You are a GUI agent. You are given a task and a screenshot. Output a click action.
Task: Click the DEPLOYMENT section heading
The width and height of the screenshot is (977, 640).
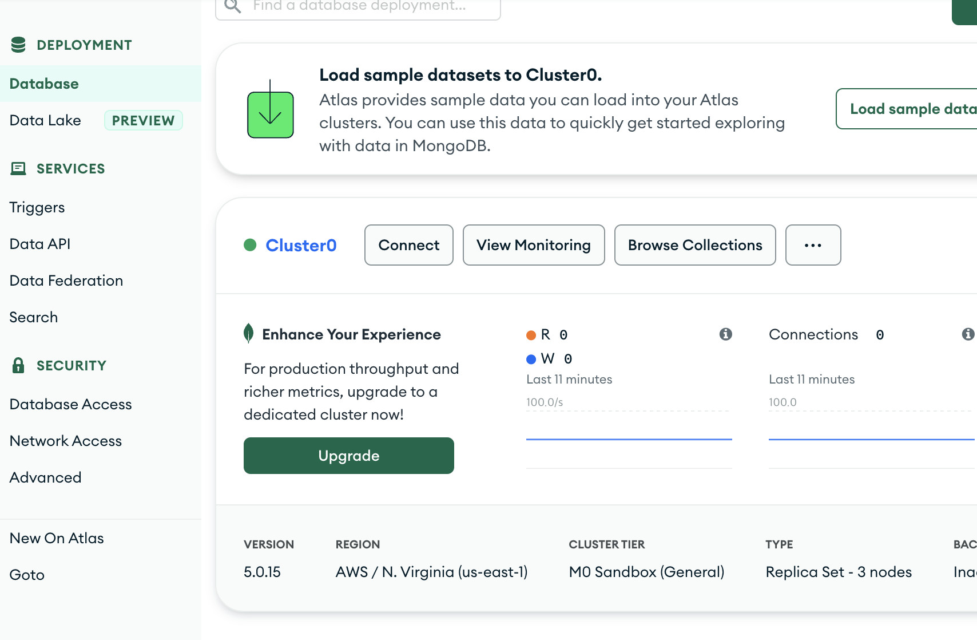pos(84,45)
